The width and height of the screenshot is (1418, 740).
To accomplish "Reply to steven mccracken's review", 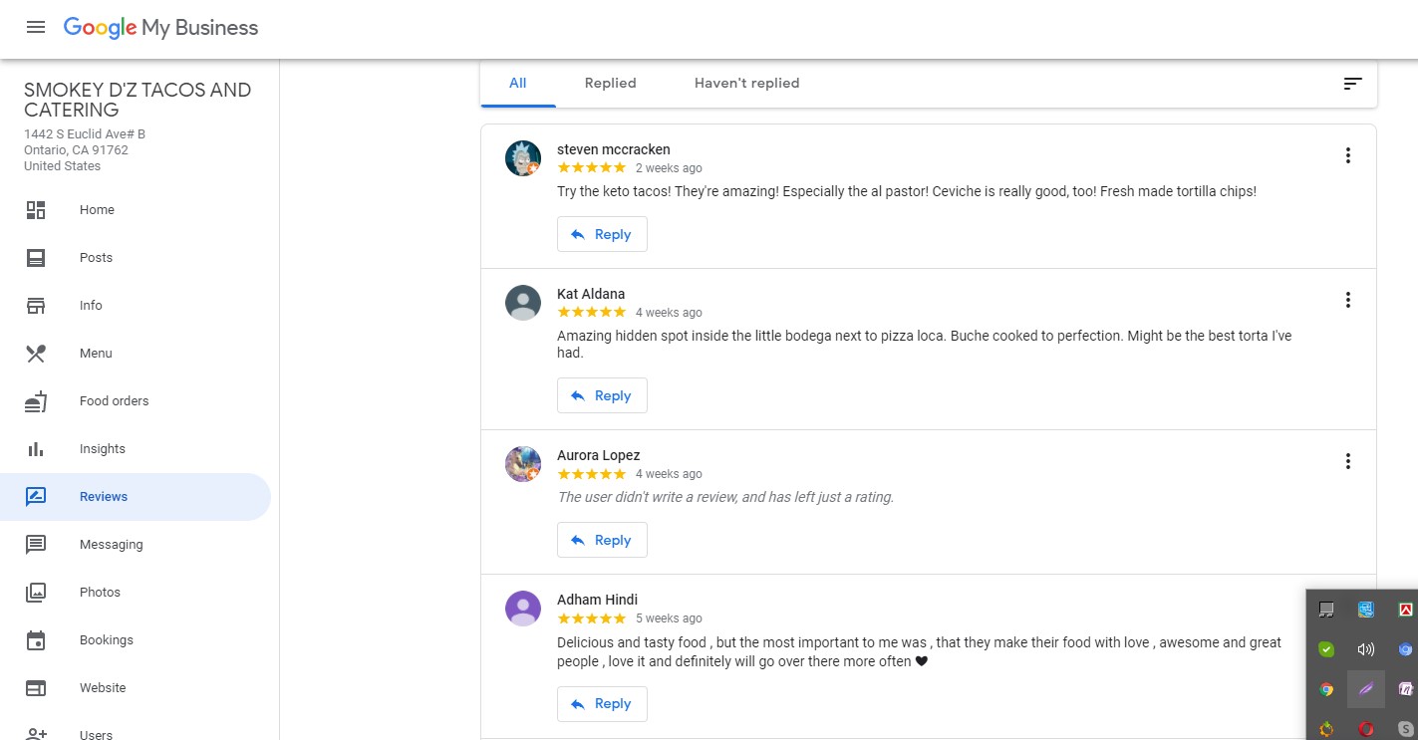I will (x=602, y=234).
